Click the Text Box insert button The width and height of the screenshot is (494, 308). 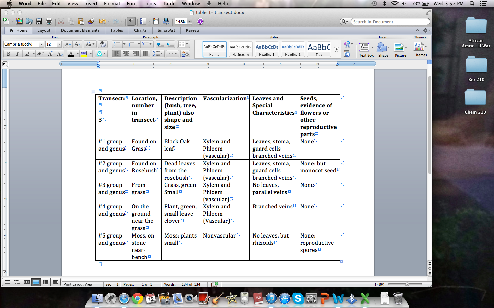366,49
